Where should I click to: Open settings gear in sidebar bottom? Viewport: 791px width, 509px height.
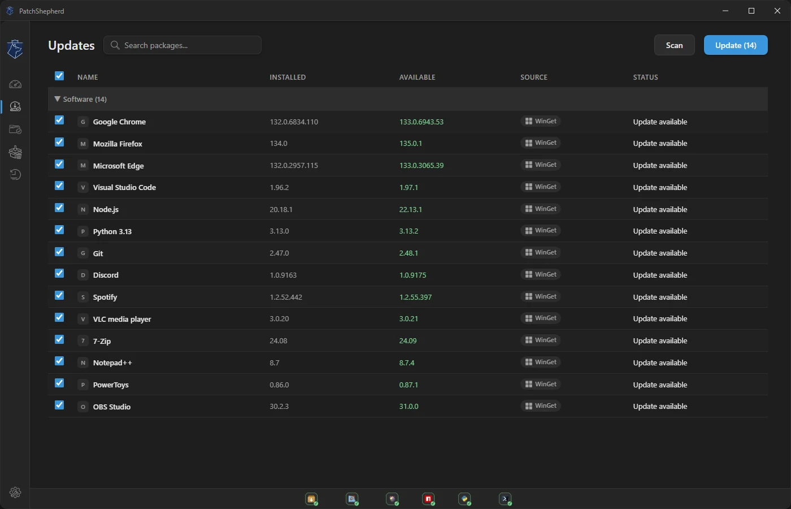[x=15, y=493]
